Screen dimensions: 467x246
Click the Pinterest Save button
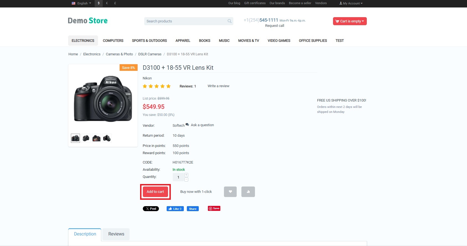click(214, 208)
